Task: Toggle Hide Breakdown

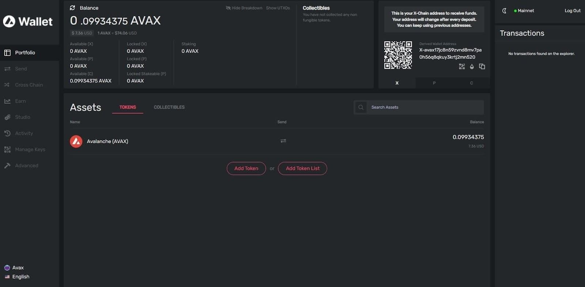Action: [244, 8]
